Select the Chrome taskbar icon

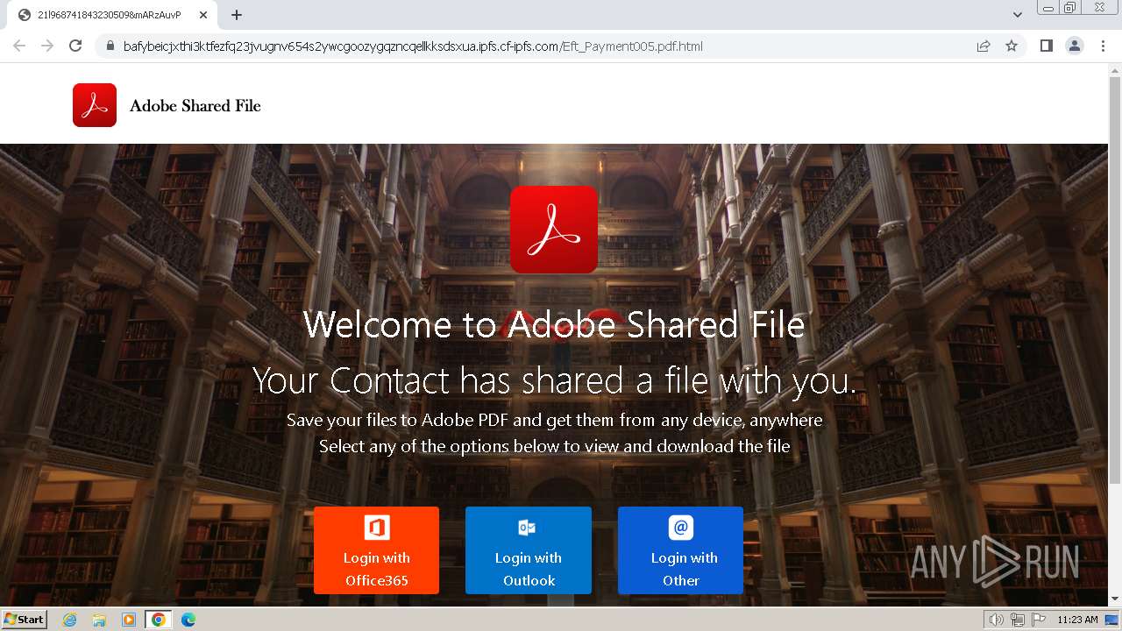click(159, 620)
